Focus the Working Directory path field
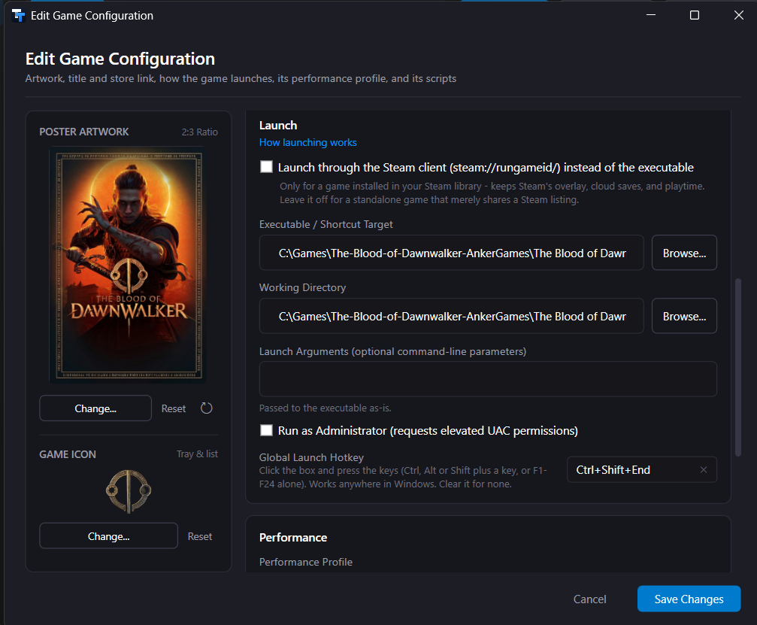Viewport: 757px width, 625px height. [451, 316]
